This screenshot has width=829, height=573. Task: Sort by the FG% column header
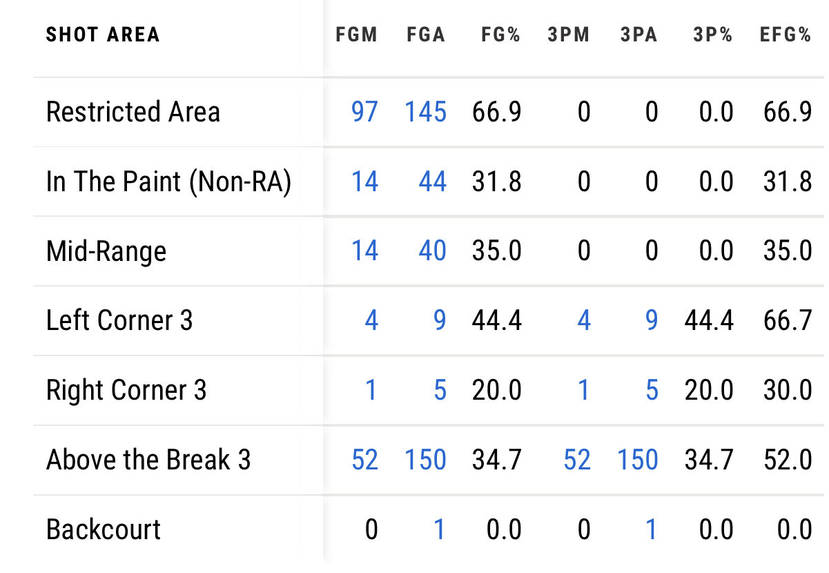coord(500,35)
